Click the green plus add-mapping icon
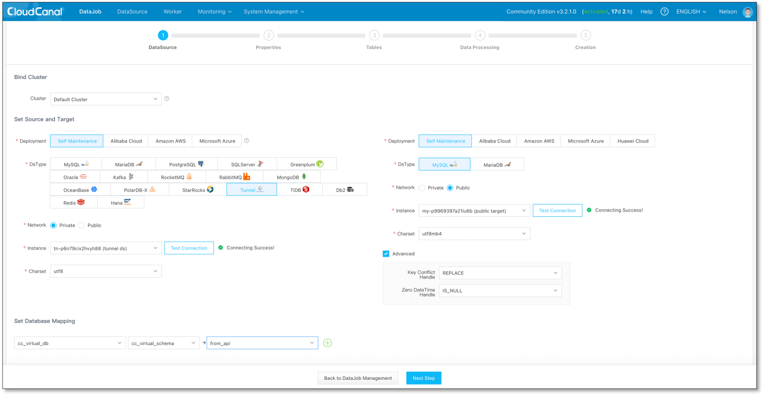 [x=327, y=343]
